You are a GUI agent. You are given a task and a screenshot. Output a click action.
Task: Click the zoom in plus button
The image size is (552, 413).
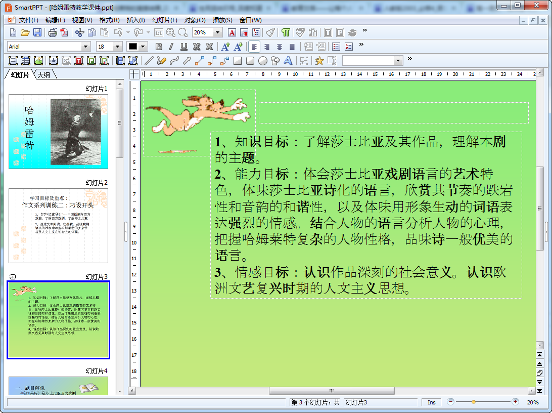point(515,402)
